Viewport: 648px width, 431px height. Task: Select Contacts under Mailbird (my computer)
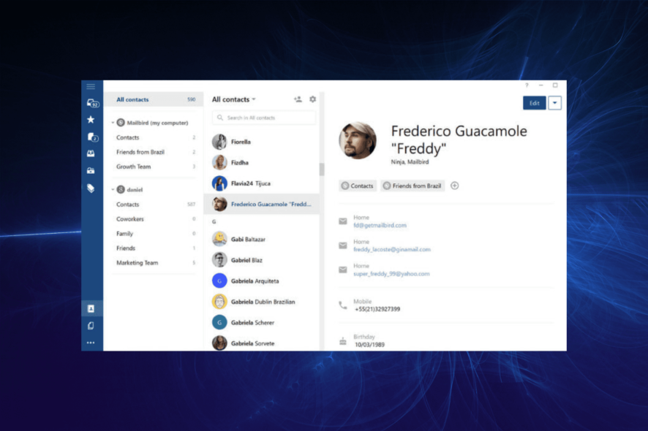pyautogui.click(x=154, y=137)
